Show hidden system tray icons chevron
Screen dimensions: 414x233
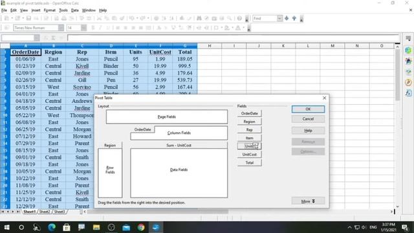349,227
